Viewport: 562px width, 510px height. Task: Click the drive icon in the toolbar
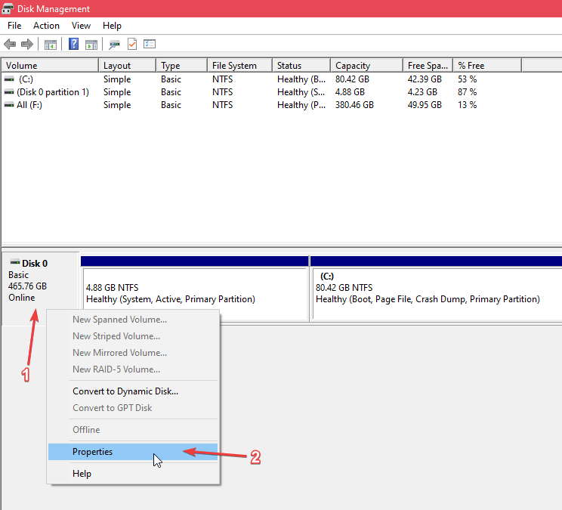[115, 44]
